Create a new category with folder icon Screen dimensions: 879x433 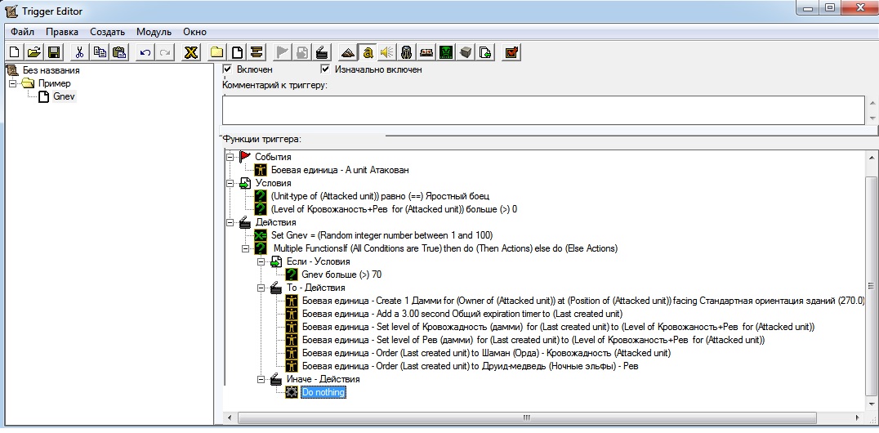[x=217, y=52]
